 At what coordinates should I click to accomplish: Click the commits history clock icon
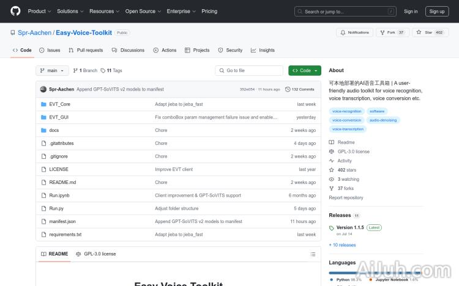coord(288,89)
